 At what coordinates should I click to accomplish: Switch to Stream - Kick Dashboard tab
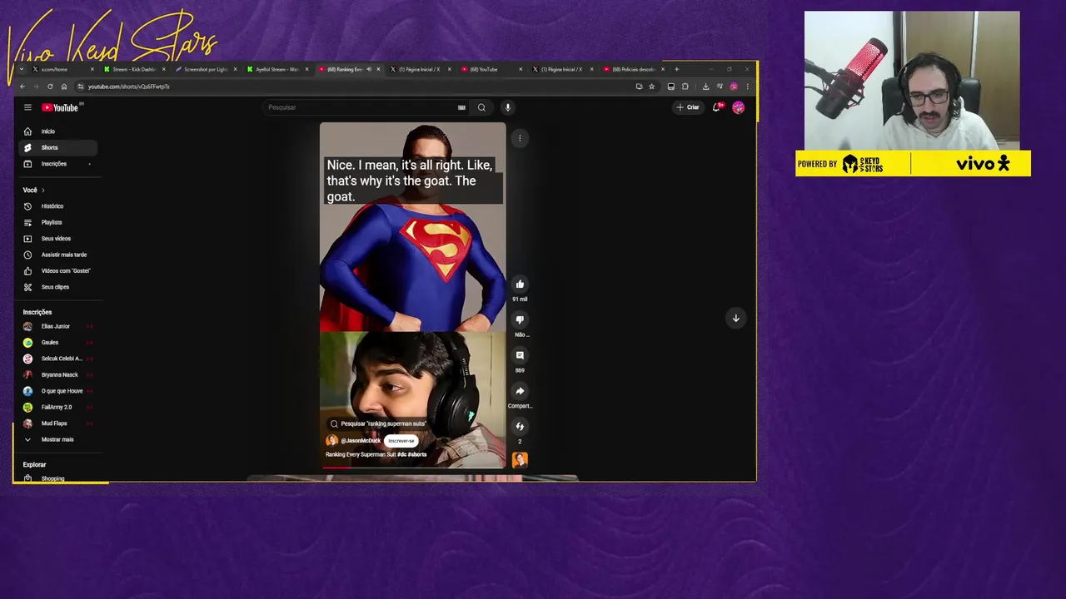click(133, 69)
